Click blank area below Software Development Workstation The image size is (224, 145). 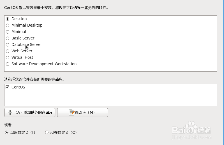click(111, 69)
